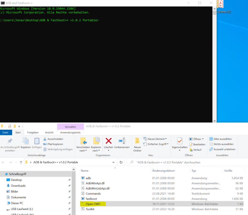This screenshot has width=248, height=215.
Task: Open Einfacher Zugriff dropdown
Action: click(156, 144)
